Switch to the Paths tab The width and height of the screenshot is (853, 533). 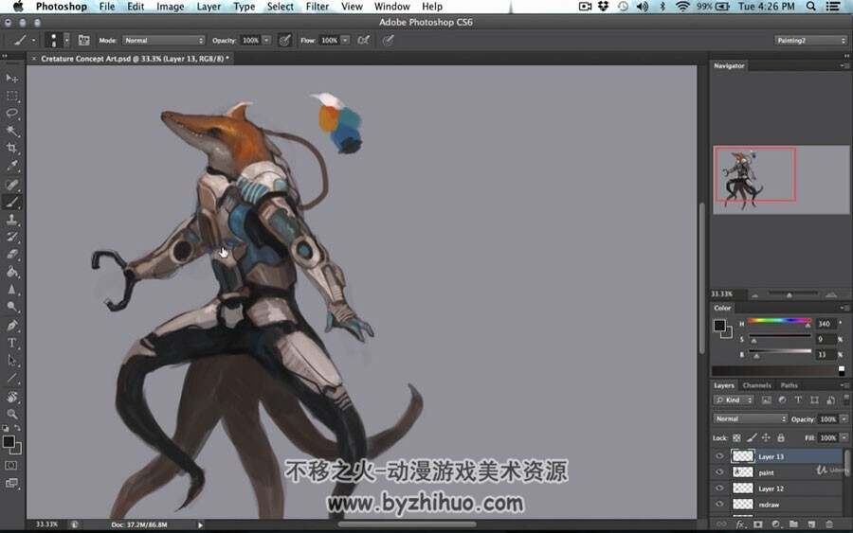click(x=789, y=385)
